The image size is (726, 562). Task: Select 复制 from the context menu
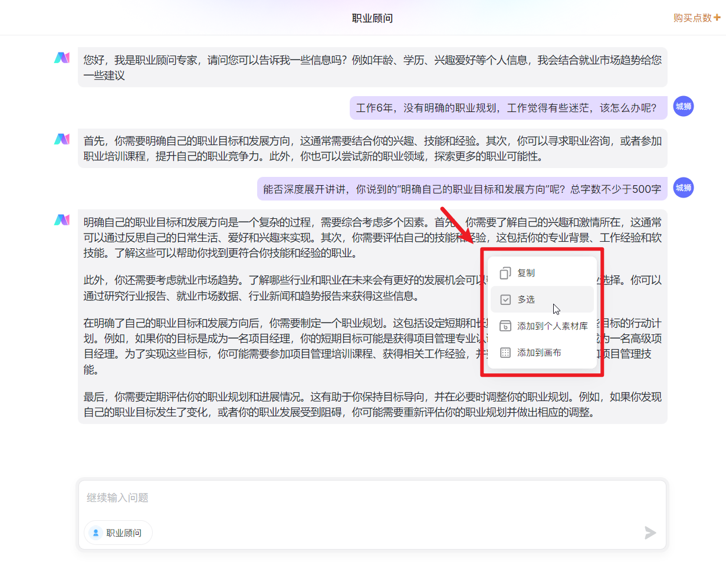click(x=525, y=273)
